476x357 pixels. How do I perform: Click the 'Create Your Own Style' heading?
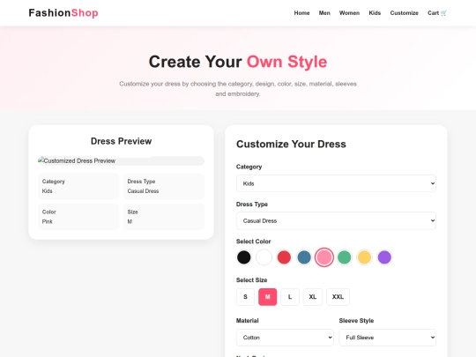pos(238,62)
